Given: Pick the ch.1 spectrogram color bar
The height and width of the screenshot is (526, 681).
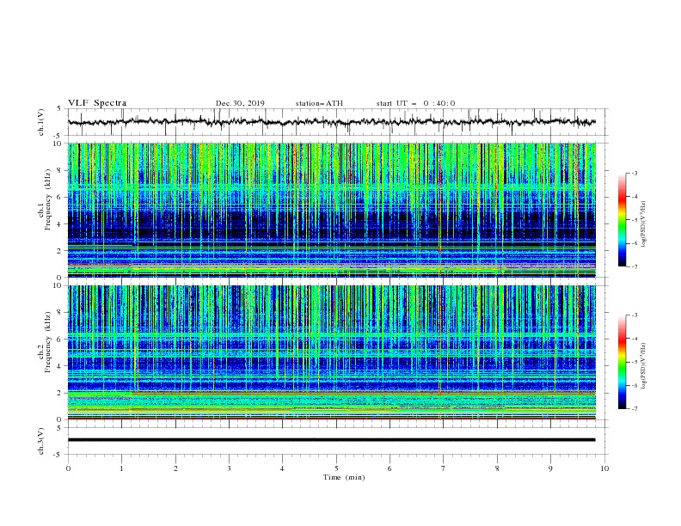Looking at the screenshot, I should 622,220.
